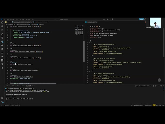Switch to Problems panel tab
Screen dimensions: 165x124
8,86
